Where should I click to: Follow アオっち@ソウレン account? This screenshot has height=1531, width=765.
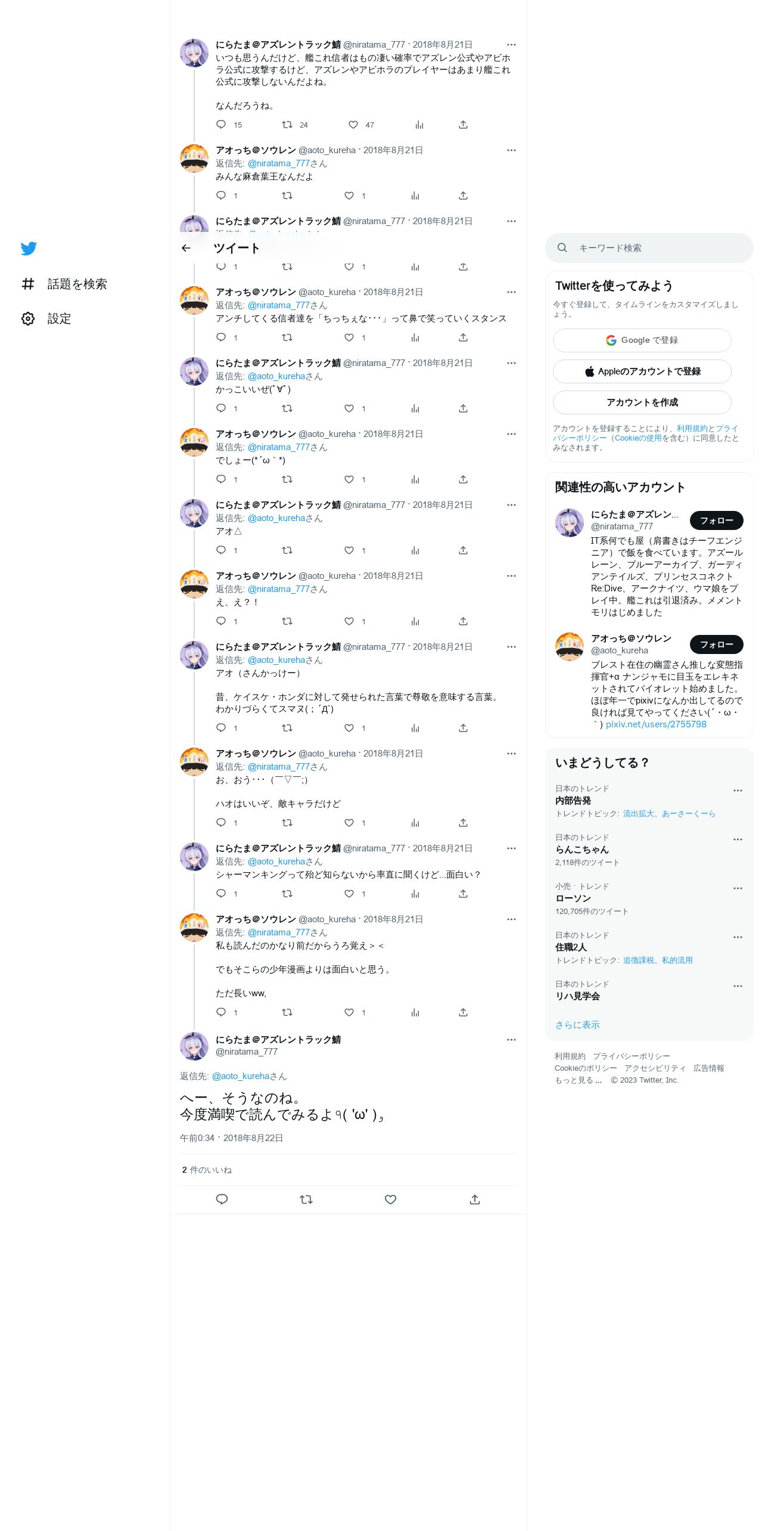[716, 644]
